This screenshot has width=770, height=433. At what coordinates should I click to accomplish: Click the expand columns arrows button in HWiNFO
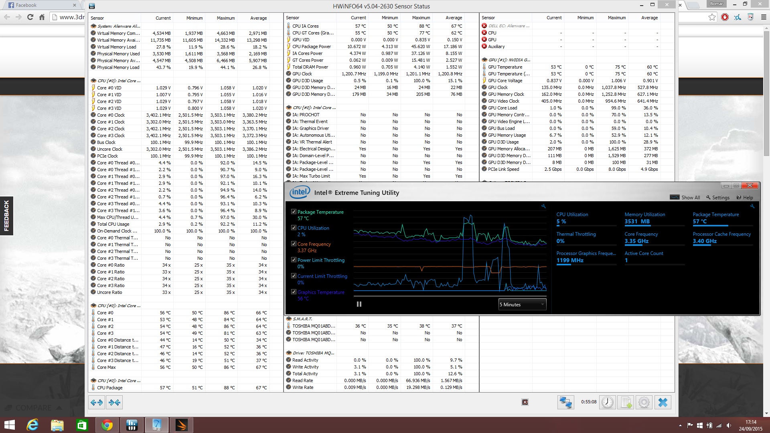click(x=97, y=402)
